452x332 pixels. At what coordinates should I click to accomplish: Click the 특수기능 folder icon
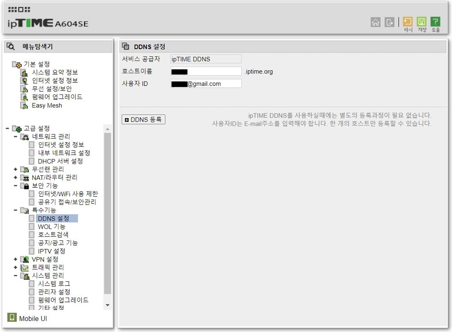pos(25,210)
